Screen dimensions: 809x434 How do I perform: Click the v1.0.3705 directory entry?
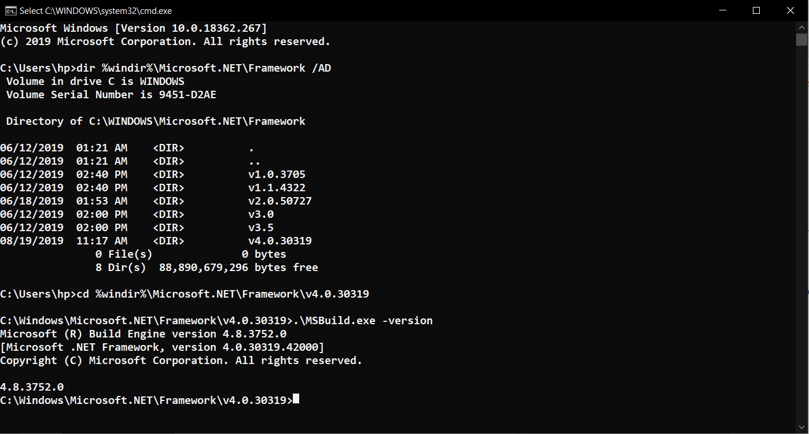click(277, 175)
